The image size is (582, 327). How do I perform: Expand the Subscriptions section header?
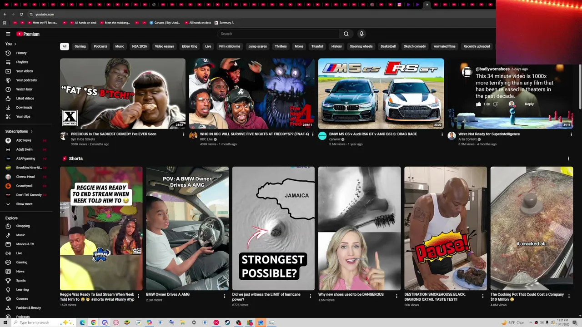19,131
